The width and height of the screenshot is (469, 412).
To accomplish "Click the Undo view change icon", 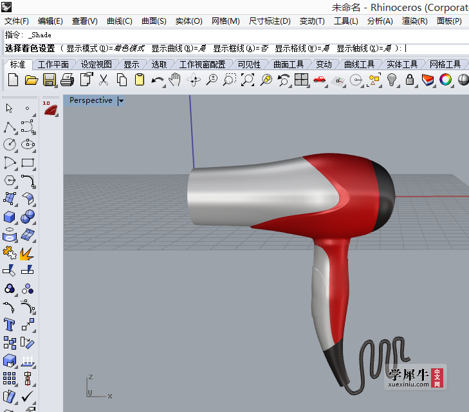I will [x=284, y=80].
